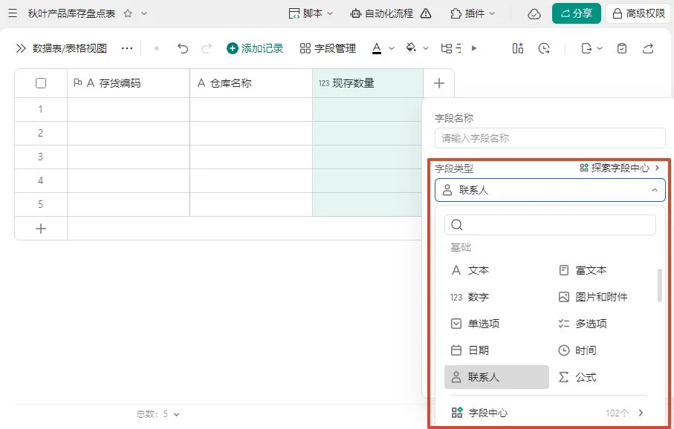Screen dimensions: 674x429
Task: Open the 脚本 dropdown menu
Action: point(311,13)
